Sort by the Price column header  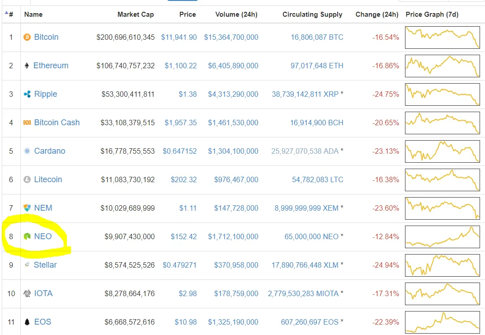point(188,14)
